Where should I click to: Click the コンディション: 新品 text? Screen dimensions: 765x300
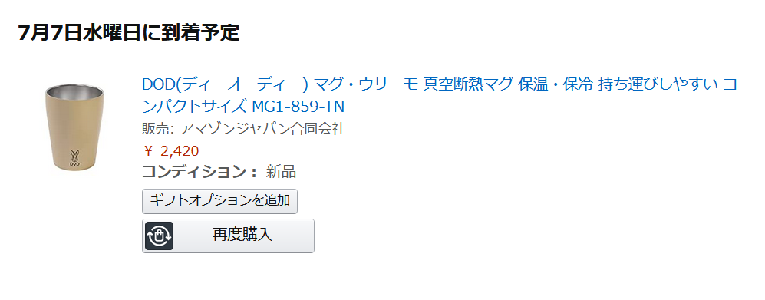(219, 172)
